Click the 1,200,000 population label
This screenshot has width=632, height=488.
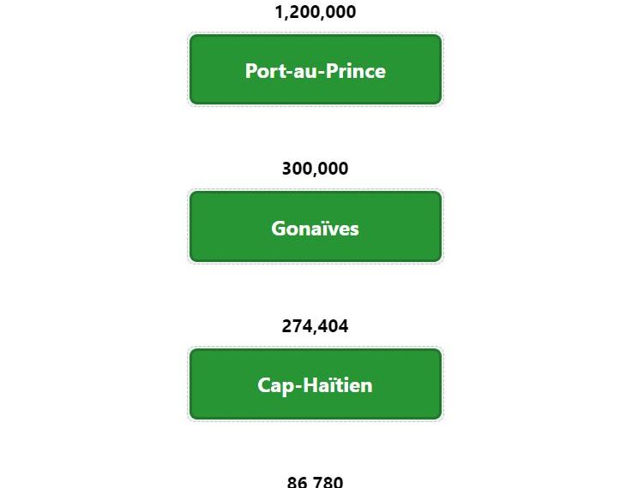[x=316, y=12]
